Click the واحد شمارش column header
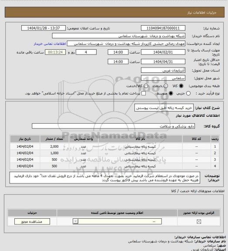228x251 pixels. [x=84, y=139]
